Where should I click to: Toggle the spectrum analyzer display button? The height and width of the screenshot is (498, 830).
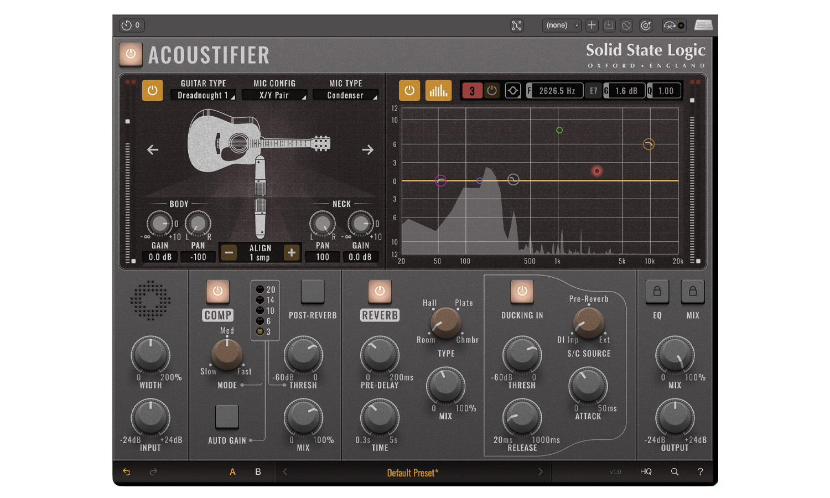tap(438, 91)
